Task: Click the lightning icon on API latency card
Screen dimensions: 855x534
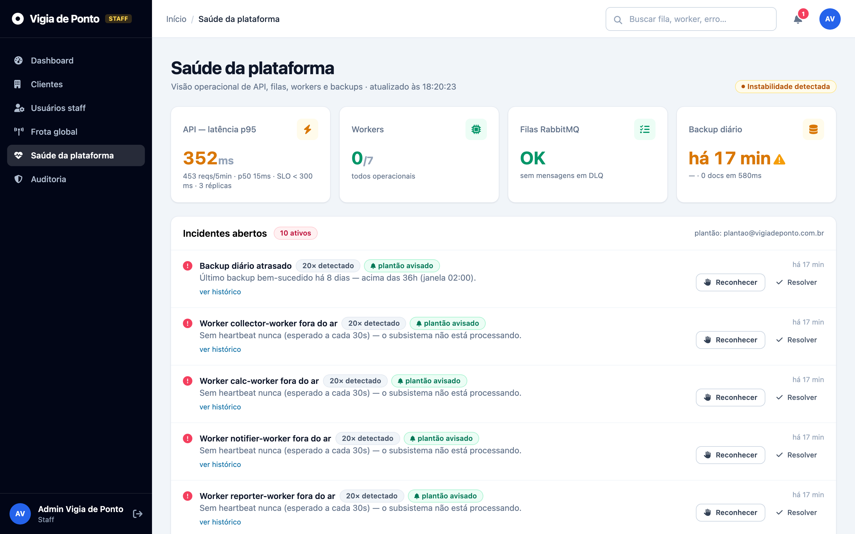Action: (x=307, y=129)
